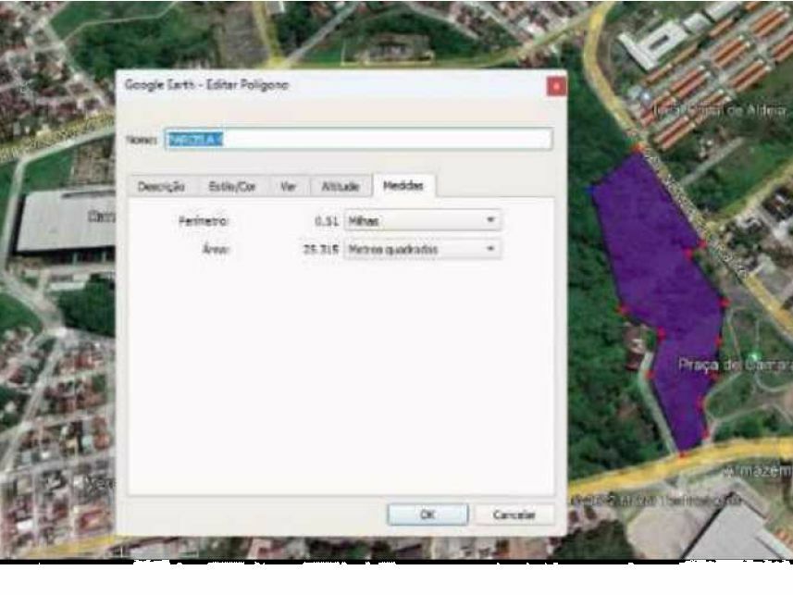Select the topmost polygon vertex
Screen dimensions: 793x595
pyautogui.click(x=637, y=148)
